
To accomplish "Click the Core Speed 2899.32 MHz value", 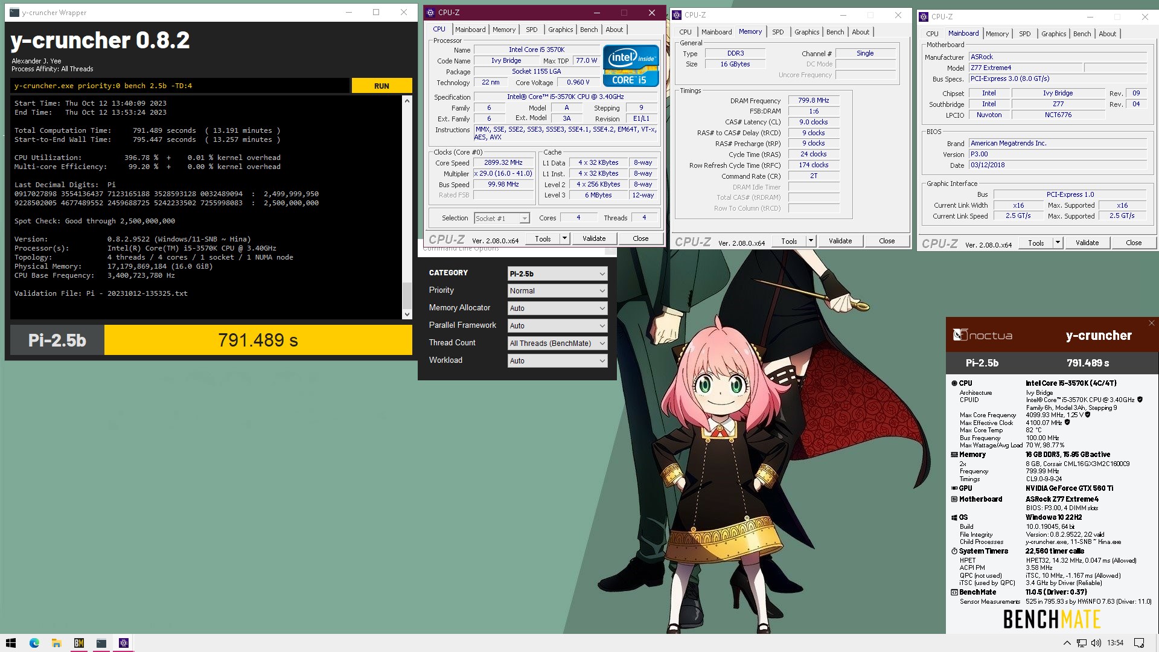I will pos(503,162).
